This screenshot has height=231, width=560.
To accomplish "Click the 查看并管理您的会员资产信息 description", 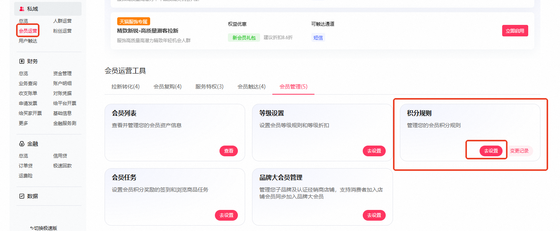I will pyautogui.click(x=147, y=125).
